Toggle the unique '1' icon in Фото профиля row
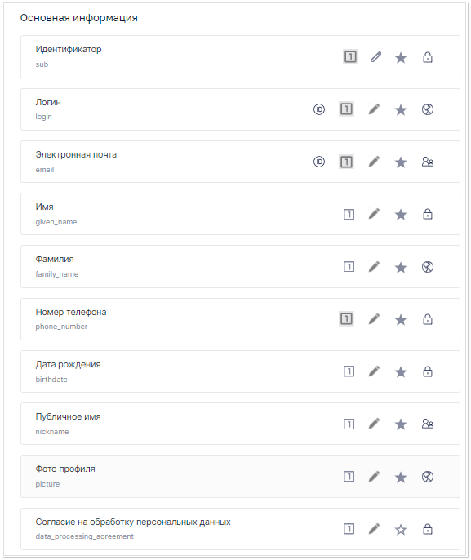Image resolution: width=471 pixels, height=560 pixels. click(x=349, y=477)
